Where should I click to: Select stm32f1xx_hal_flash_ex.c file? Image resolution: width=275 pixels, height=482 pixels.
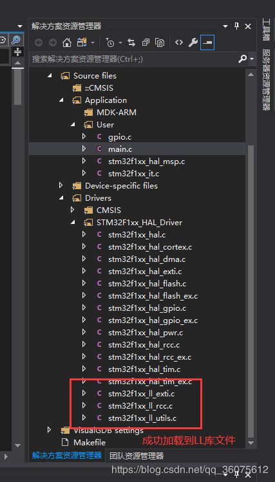coord(153,296)
